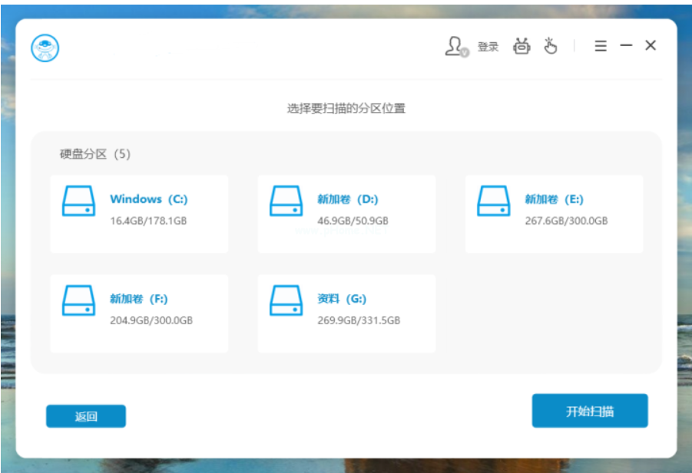Select the 新加卷 (F:) drive icon

coord(78,302)
